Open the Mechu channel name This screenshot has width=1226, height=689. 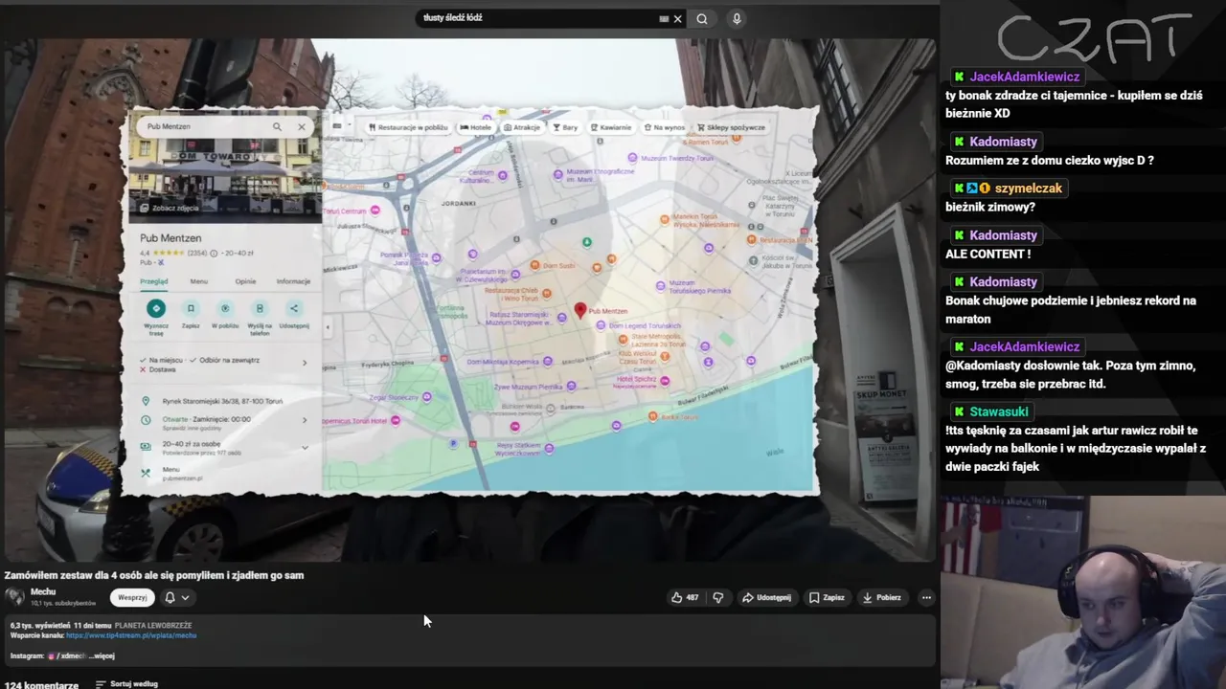(x=43, y=592)
